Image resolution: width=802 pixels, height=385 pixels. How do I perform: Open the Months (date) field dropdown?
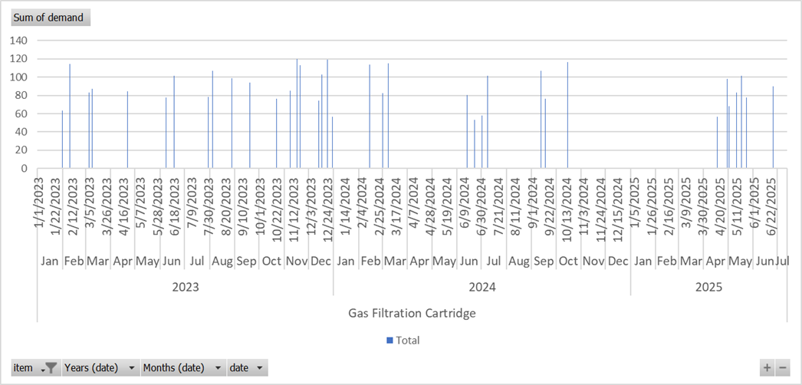(218, 368)
